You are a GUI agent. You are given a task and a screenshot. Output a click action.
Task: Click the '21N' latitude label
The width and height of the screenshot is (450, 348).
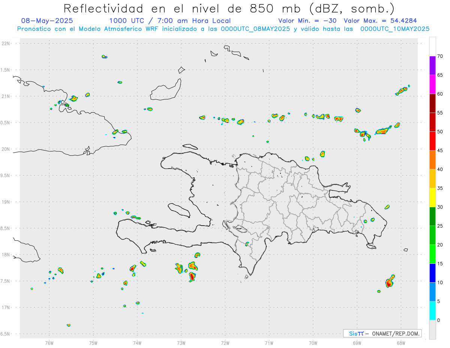point(6,96)
